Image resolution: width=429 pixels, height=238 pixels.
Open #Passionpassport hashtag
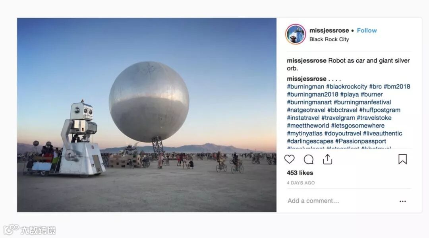[x=361, y=141]
